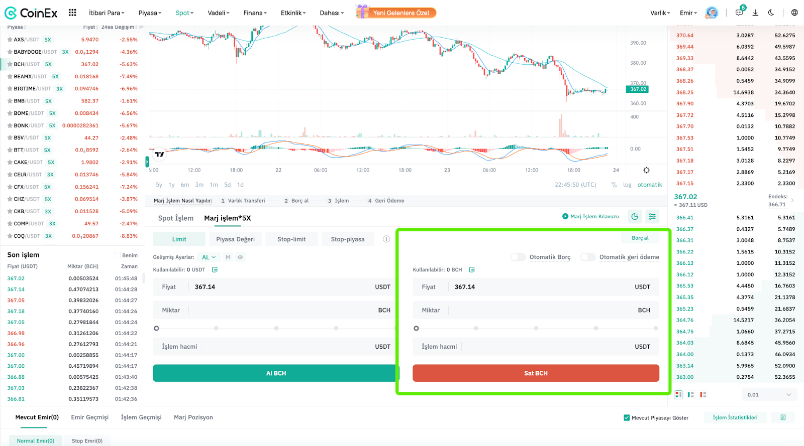Viewport: 804px width, 446px height.
Task: Click the Marj İşlem Kılavuzu play icon
Action: tap(565, 216)
